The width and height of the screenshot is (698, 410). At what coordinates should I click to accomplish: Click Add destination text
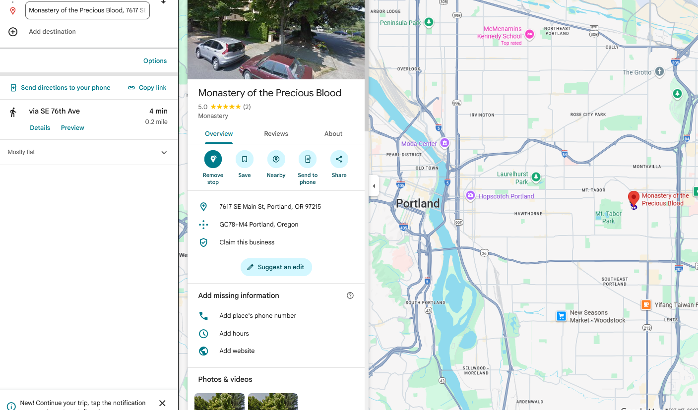point(53,32)
